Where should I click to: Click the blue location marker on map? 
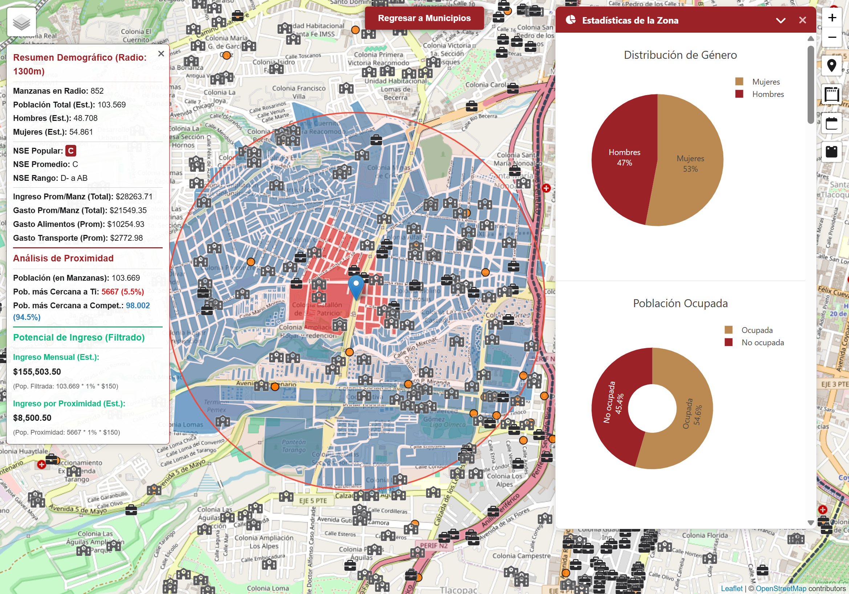tap(356, 286)
